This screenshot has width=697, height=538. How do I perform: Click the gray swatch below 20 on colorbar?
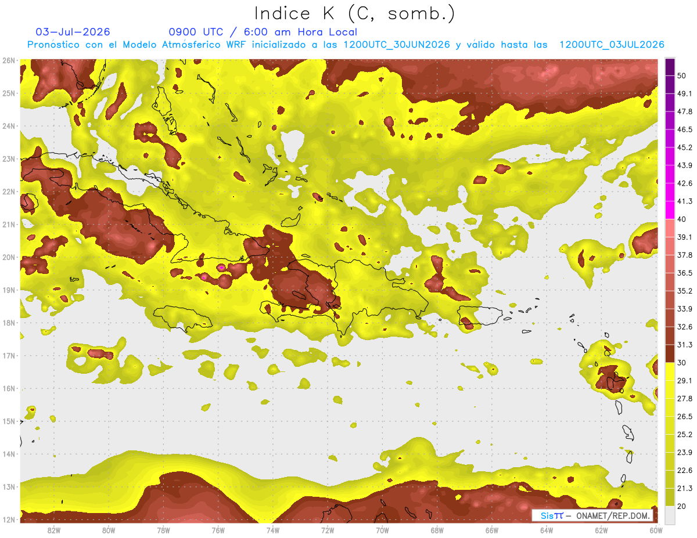coord(670,514)
